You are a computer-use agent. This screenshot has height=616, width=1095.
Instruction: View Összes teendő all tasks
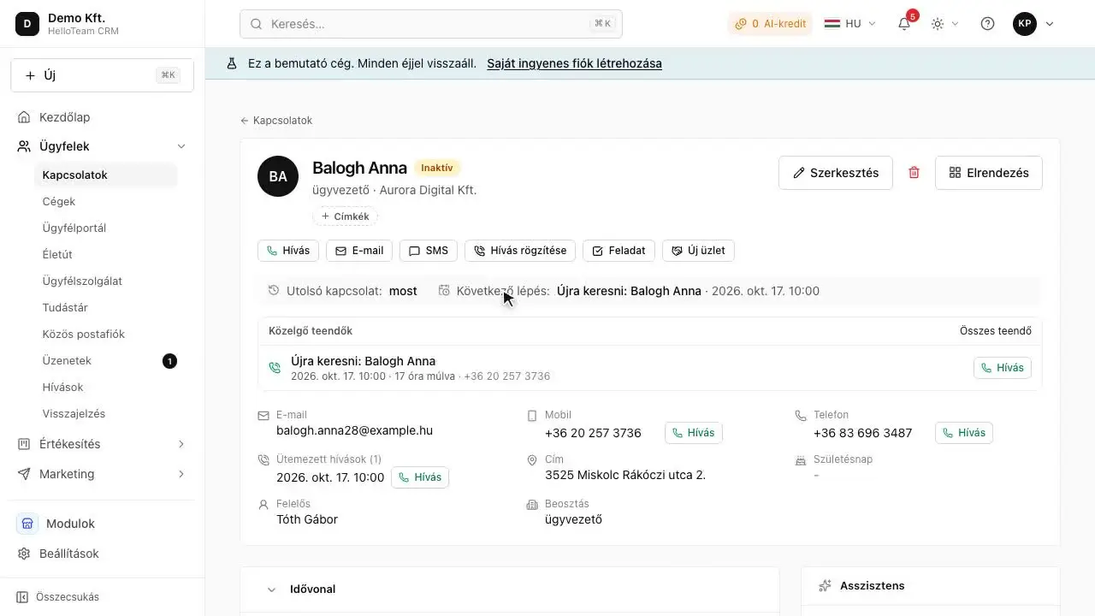tap(996, 331)
